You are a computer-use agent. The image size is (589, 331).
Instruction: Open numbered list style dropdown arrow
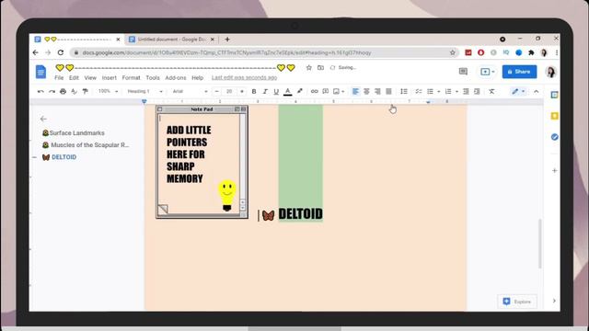(x=456, y=91)
